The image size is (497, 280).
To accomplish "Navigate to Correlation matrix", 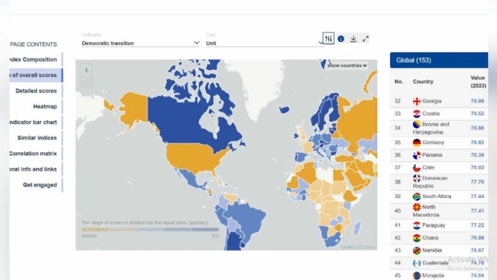I will point(33,154).
